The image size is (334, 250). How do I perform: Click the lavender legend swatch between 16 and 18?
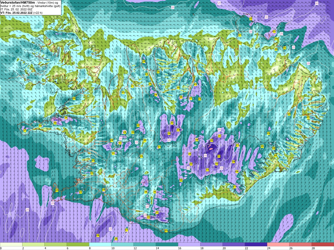coord(189,245)
